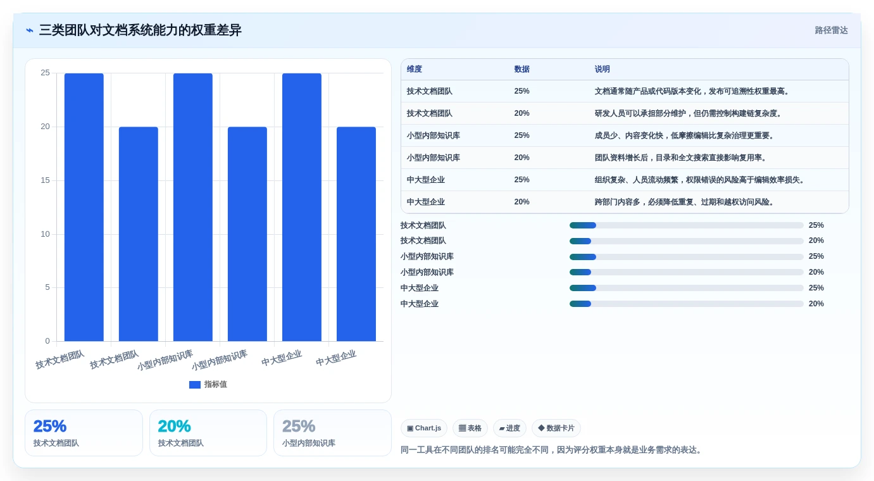
Task: Click the 技术文档团队 chart bar reaching 25
Action: 84,207
